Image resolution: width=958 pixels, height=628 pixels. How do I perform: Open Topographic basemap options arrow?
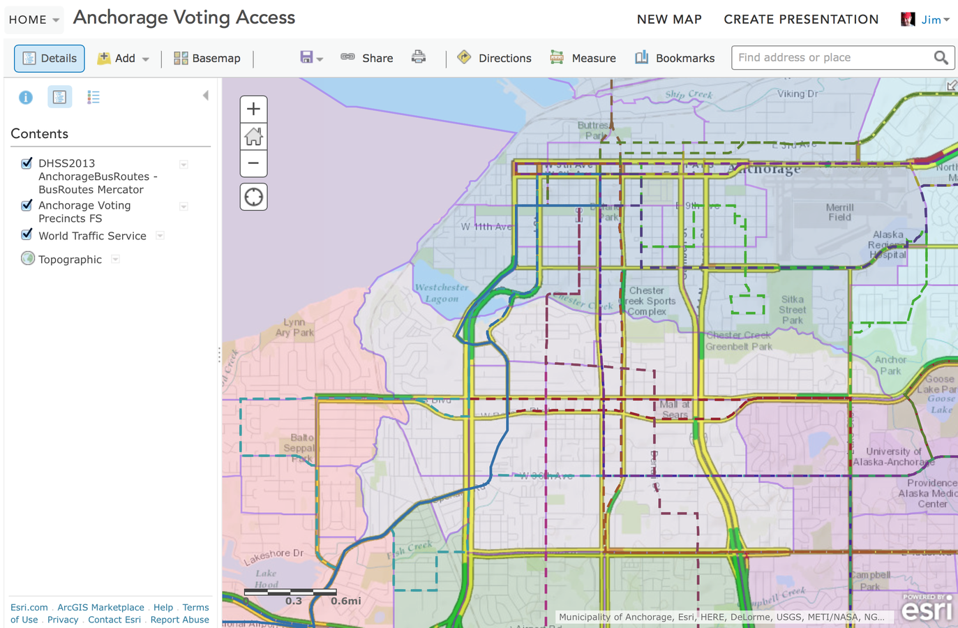[116, 260]
